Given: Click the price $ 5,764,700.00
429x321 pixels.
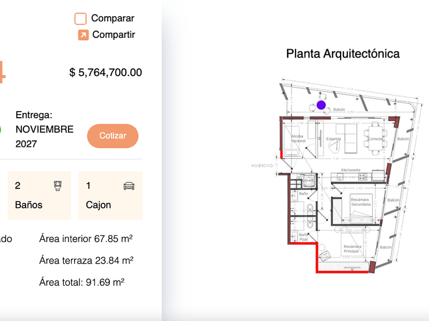Looking at the screenshot, I should 106,72.
